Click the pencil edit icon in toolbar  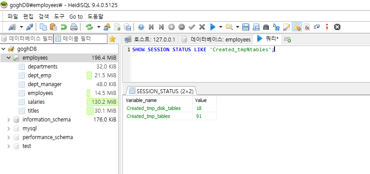(286, 27)
